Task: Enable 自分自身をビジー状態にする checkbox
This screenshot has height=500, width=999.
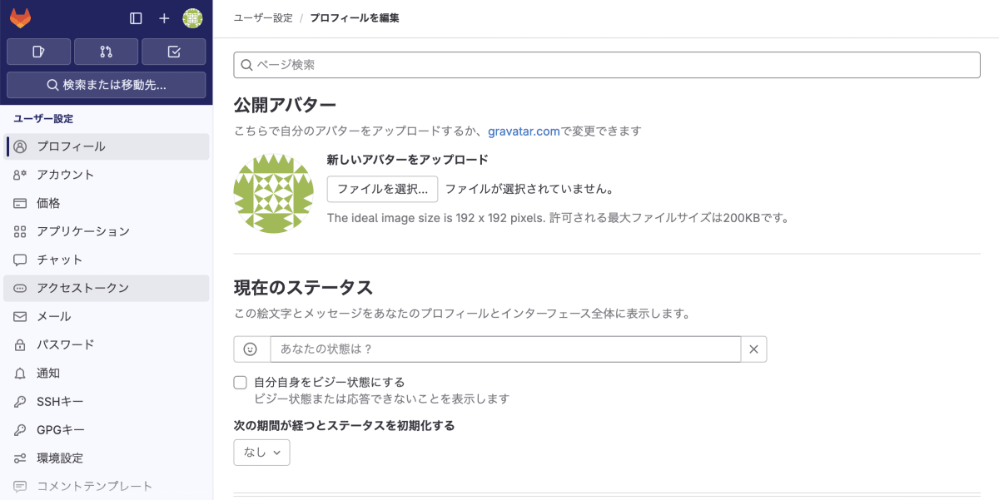Action: pos(240,382)
